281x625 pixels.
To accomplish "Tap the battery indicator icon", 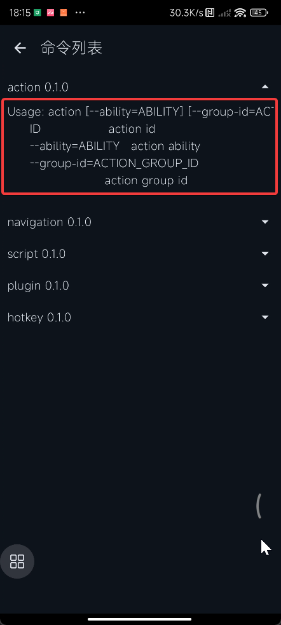I will pos(259,13).
